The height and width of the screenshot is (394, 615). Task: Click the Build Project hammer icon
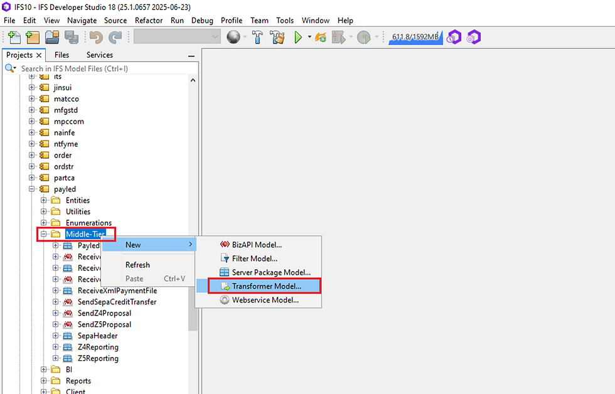(x=257, y=37)
